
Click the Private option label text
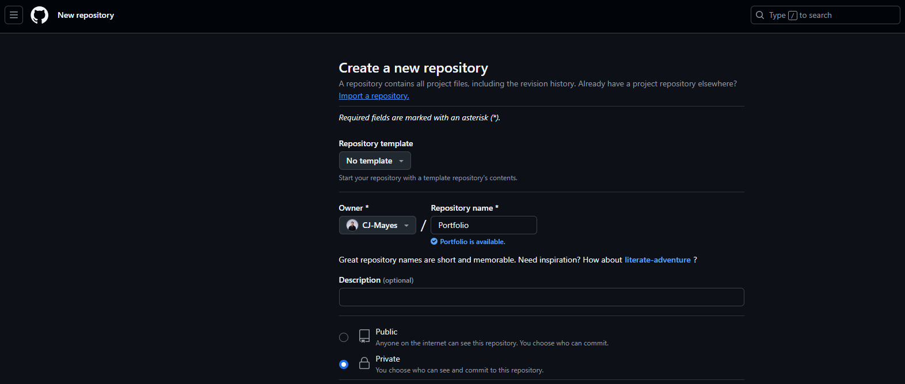click(x=387, y=359)
